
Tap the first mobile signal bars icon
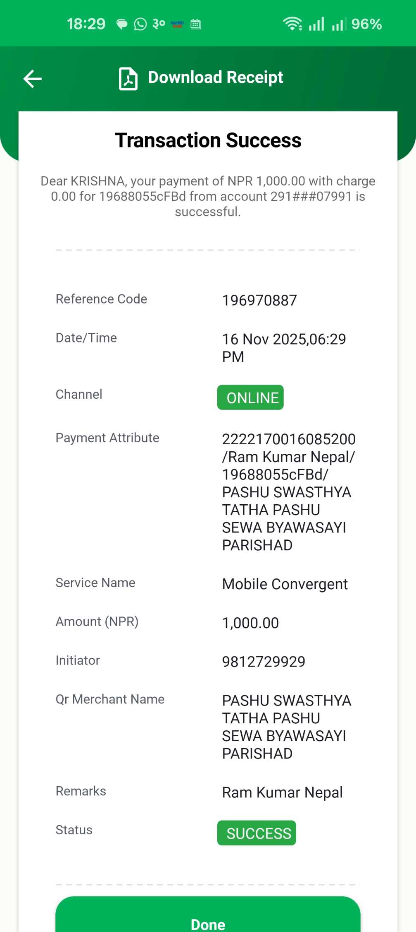[x=316, y=24]
